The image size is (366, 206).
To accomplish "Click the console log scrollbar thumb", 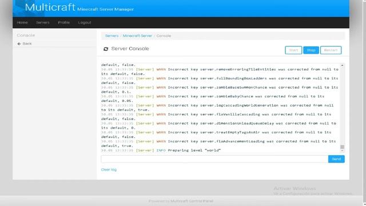I will tap(342, 147).
